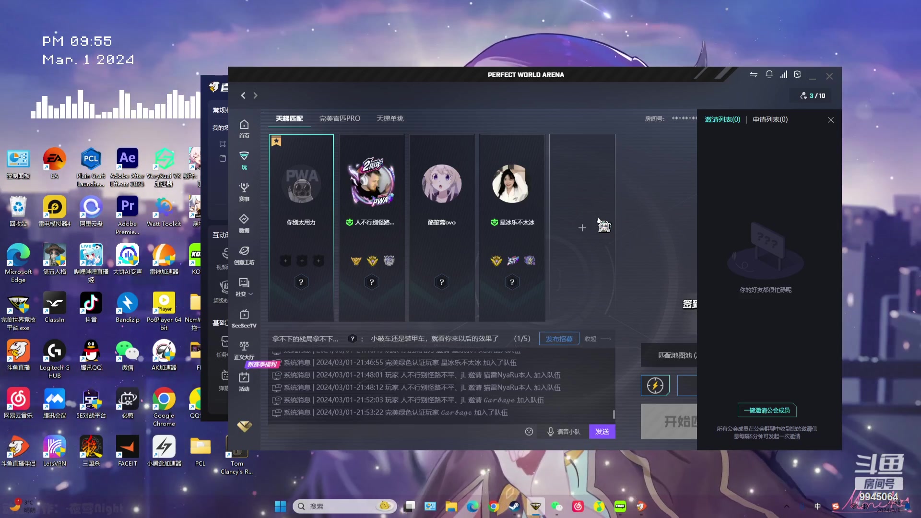Switch to the 完美官匹PRO tab

click(340, 118)
